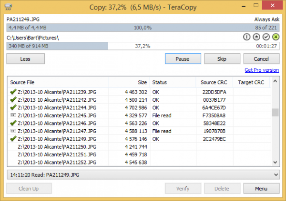Click the TeraCopy app icon in title bar
Image resolution: width=286 pixels, height=201 pixels.
(x=8, y=7)
